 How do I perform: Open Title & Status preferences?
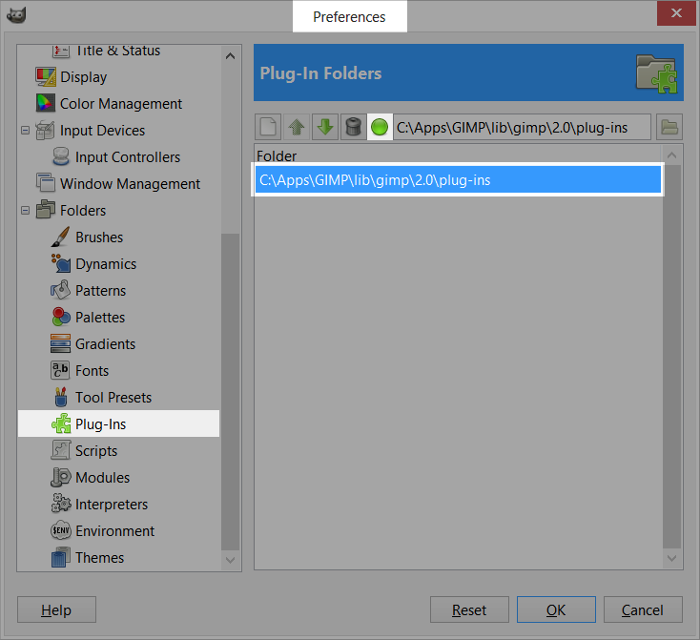point(117,51)
